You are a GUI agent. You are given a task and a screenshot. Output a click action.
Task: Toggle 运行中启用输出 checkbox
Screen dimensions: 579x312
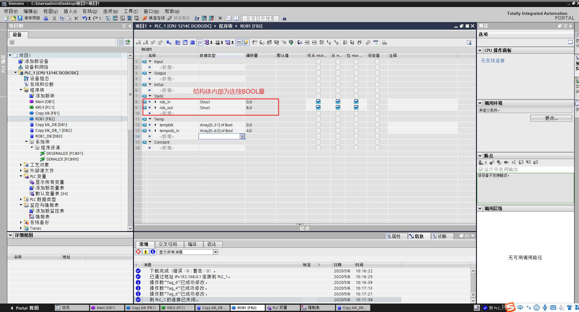[481, 170]
